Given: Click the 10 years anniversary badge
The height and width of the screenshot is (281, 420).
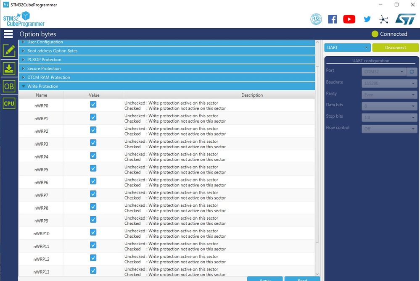Looking at the screenshot, I should coord(316,19).
